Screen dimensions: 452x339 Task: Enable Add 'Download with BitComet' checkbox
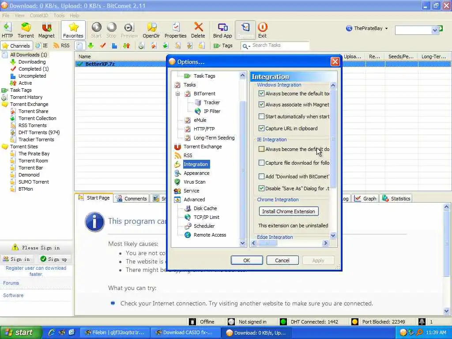261,176
